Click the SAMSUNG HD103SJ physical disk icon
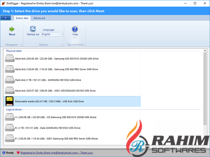210x157 pixels. [9, 80]
